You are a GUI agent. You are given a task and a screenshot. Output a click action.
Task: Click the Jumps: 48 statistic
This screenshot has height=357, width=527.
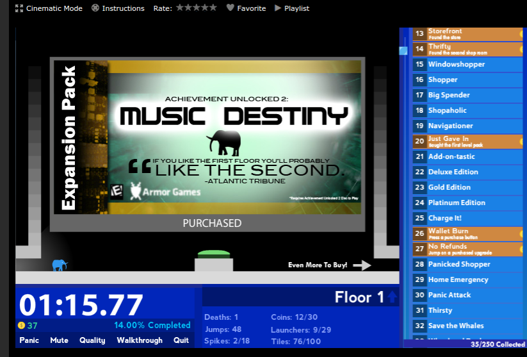[223, 329]
